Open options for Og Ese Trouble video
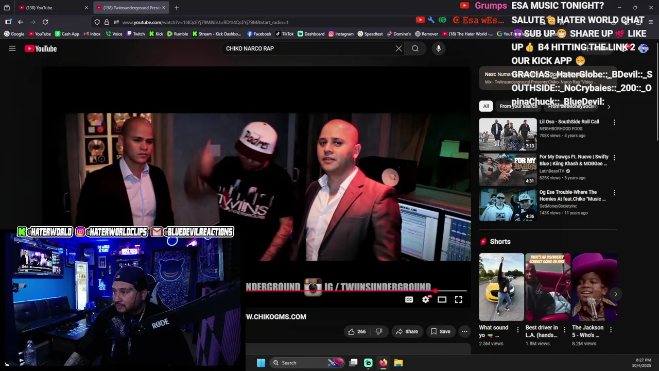The width and height of the screenshot is (659, 371). (x=614, y=193)
